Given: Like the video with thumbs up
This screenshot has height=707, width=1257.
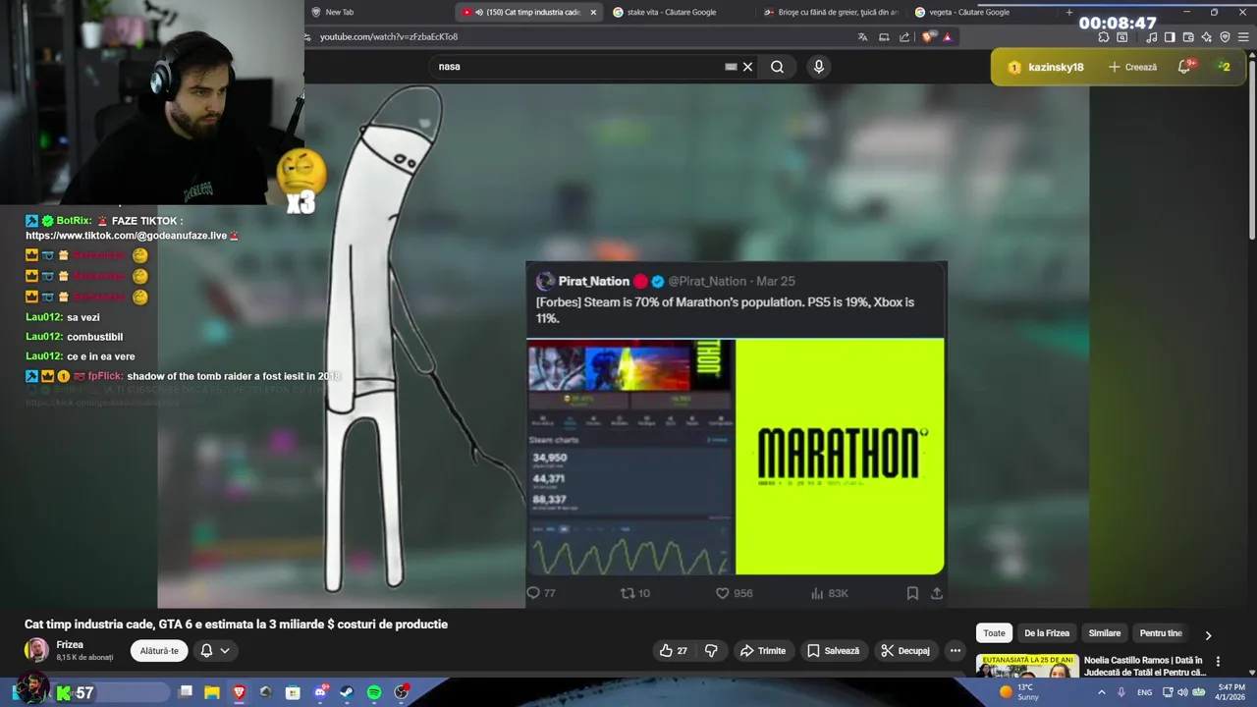Looking at the screenshot, I should tap(674, 650).
